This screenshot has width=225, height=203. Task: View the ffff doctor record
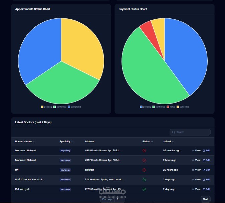click(196, 170)
